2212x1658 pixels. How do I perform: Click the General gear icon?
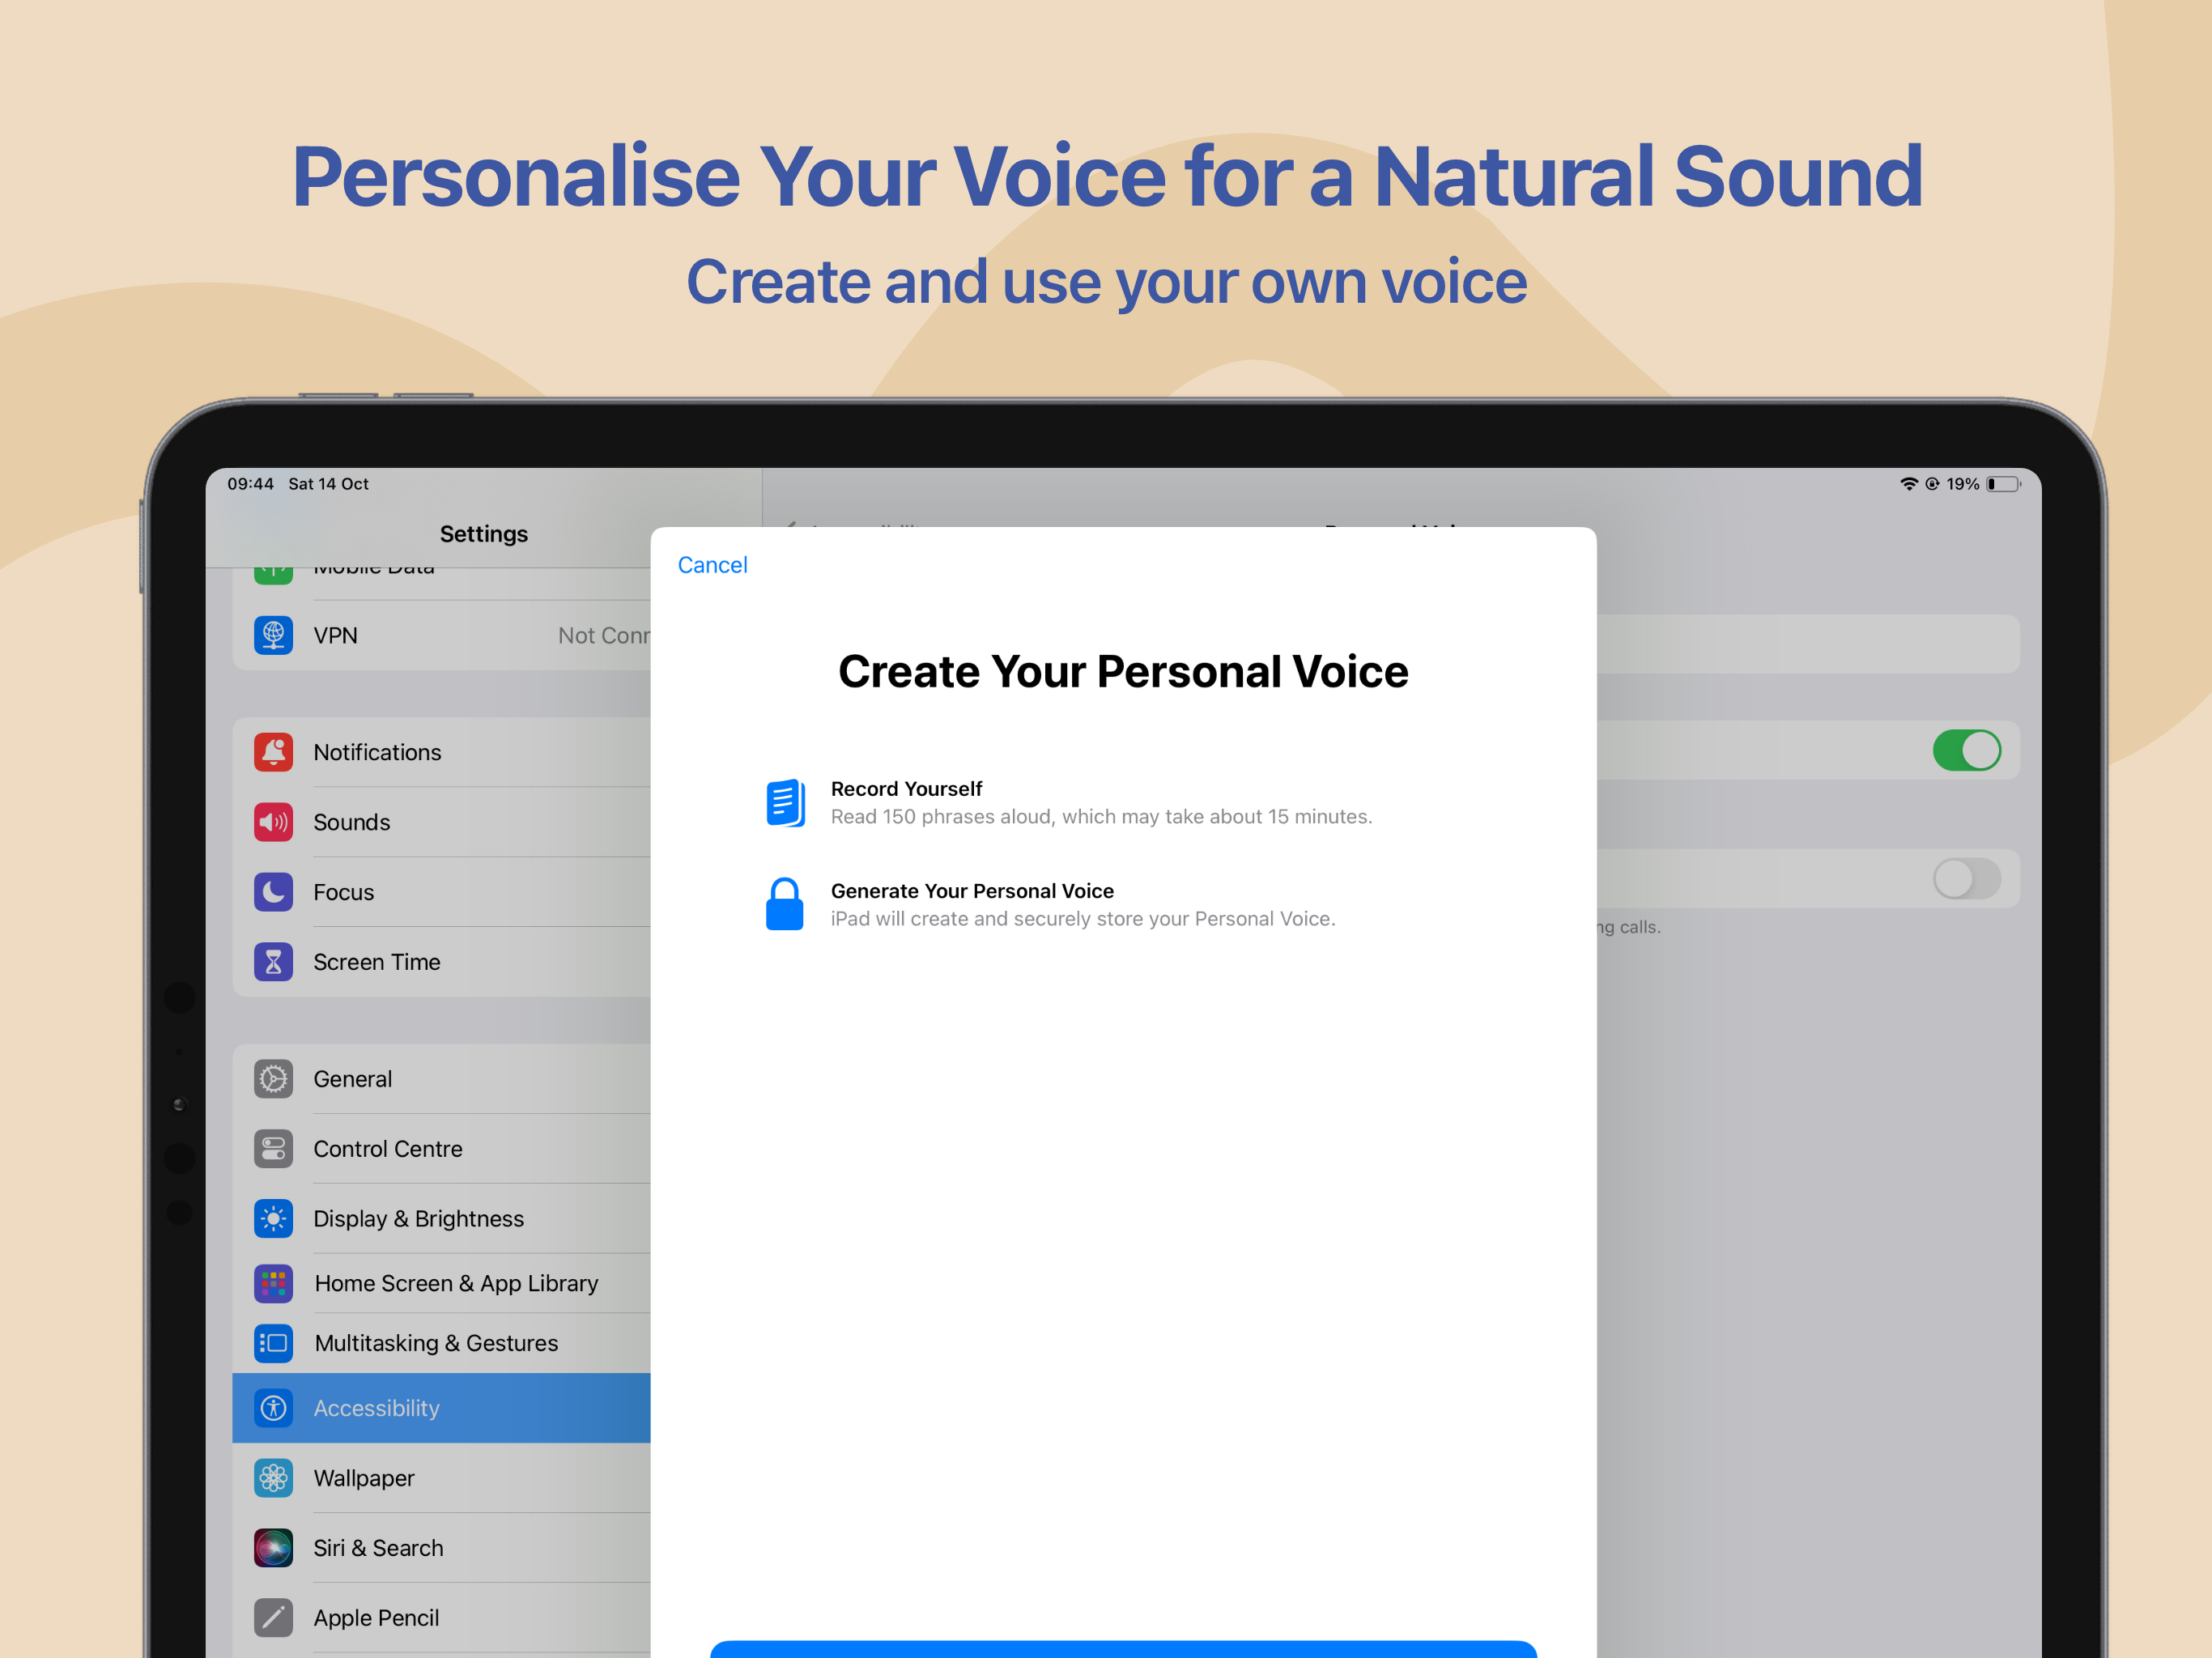(x=273, y=1079)
